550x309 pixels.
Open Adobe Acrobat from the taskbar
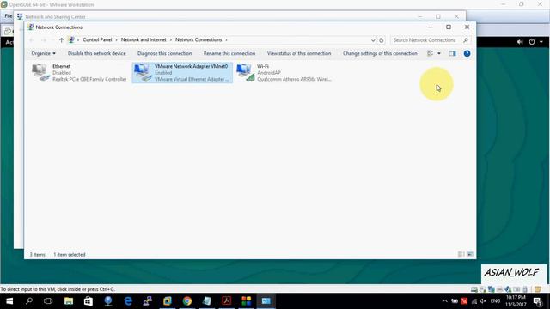[x=227, y=301]
